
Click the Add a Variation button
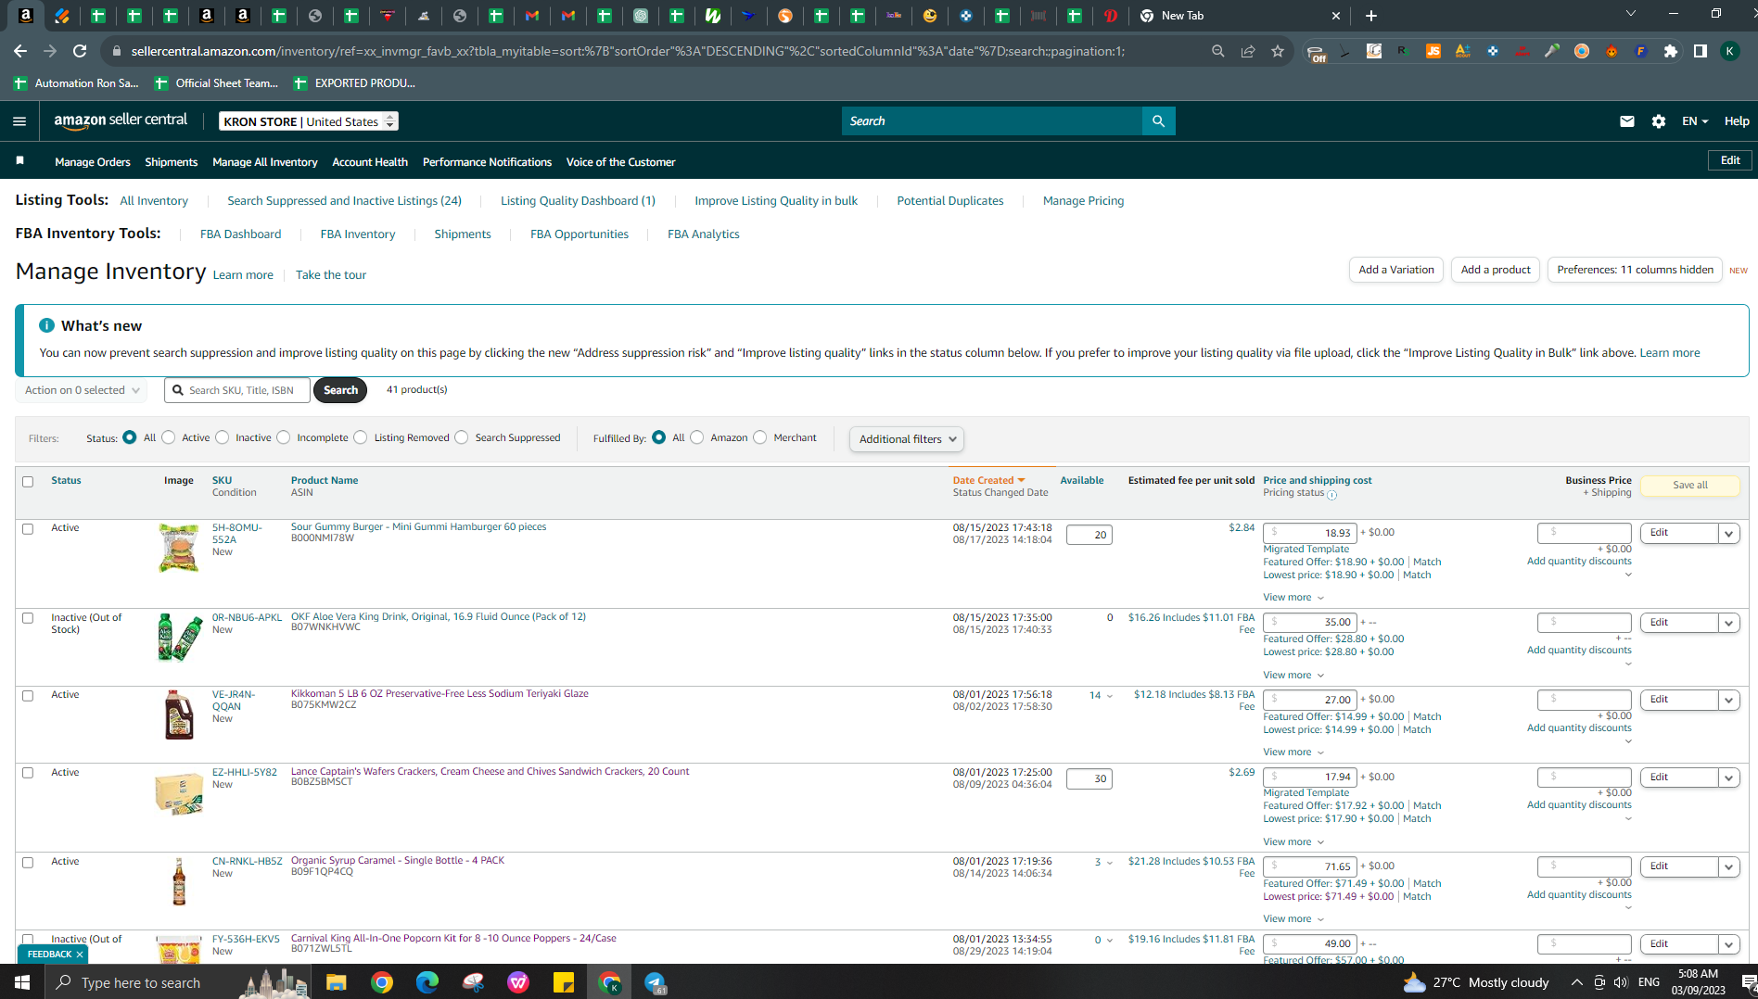[1396, 270]
